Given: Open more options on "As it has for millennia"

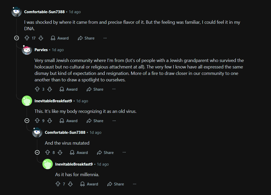Looking at the screenshot, I should pyautogui.click(x=134, y=184).
